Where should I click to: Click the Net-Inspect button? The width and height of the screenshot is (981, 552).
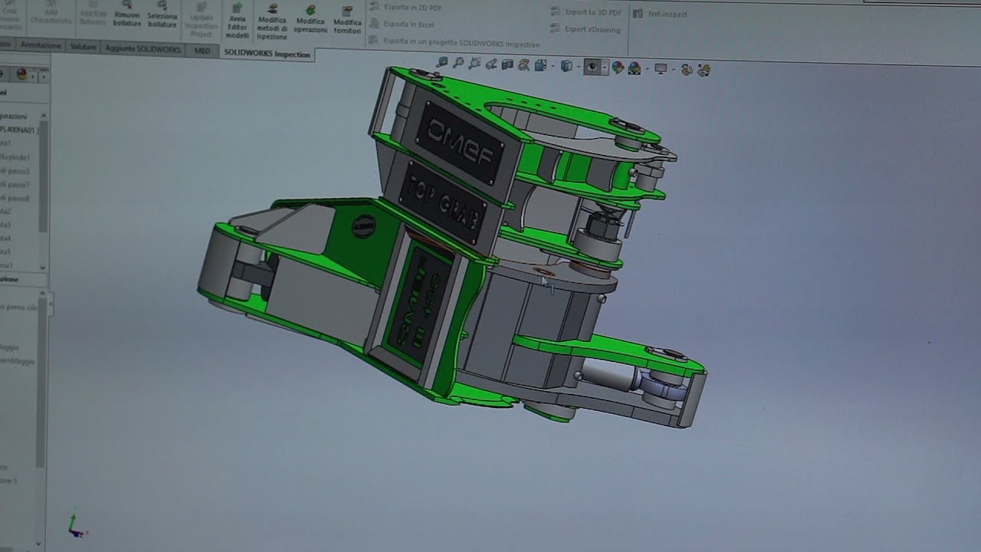pyautogui.click(x=661, y=14)
